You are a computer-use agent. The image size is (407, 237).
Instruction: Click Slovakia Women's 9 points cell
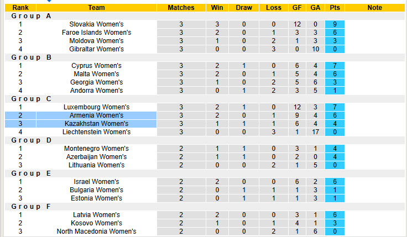coord(335,24)
